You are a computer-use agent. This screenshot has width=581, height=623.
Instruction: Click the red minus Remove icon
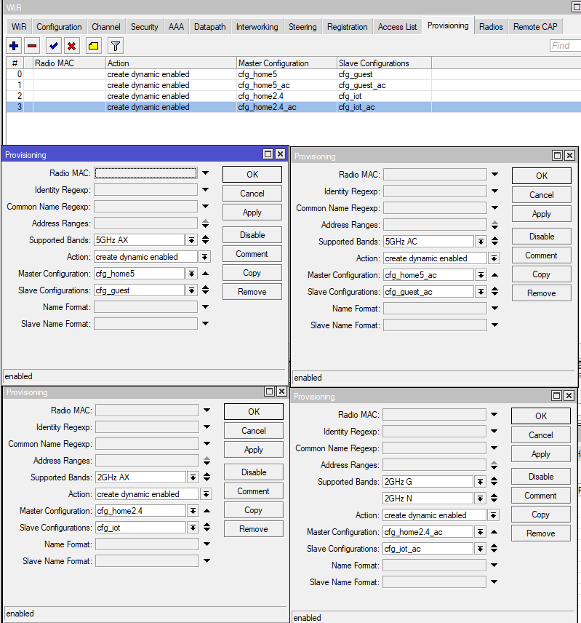pyautogui.click(x=32, y=46)
